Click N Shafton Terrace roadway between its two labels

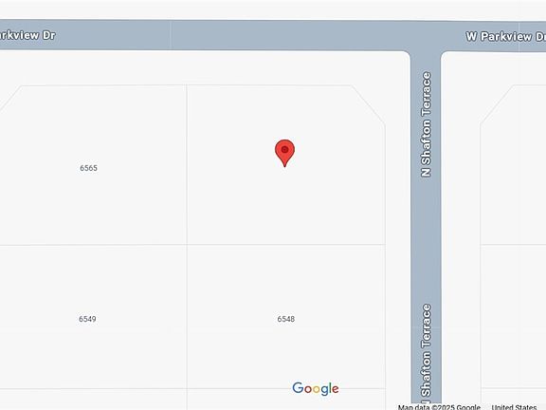[x=426, y=240]
